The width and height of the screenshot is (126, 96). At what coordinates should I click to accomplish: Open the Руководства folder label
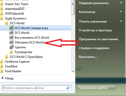[23, 52]
